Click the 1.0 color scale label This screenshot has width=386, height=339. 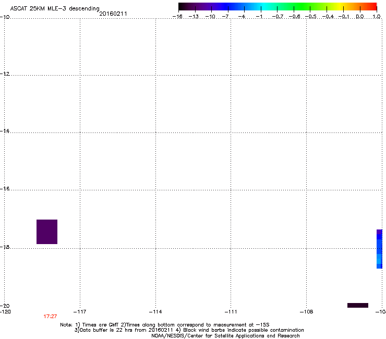click(x=377, y=17)
